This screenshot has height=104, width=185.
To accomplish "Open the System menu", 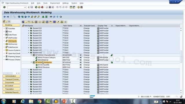I will [74, 3].
